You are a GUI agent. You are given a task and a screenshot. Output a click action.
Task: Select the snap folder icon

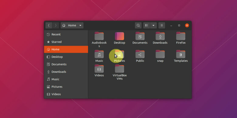(160, 54)
